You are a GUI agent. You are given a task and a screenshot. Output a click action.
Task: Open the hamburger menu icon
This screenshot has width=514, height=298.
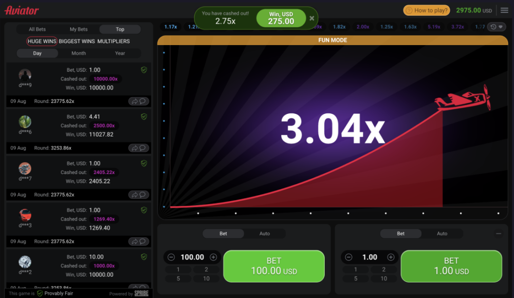pos(504,11)
